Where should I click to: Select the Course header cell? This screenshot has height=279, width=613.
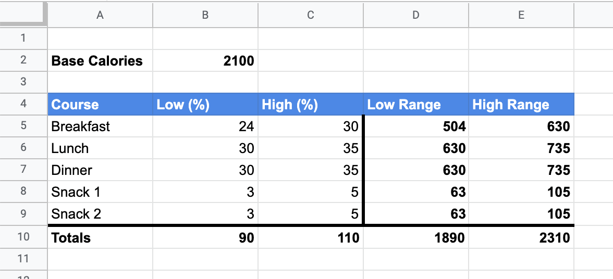tap(100, 105)
